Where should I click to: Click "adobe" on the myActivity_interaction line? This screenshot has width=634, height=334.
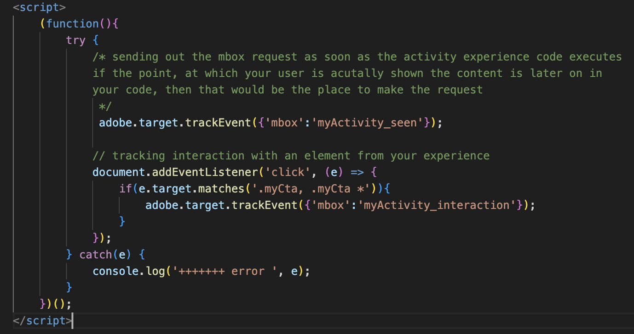click(x=162, y=205)
